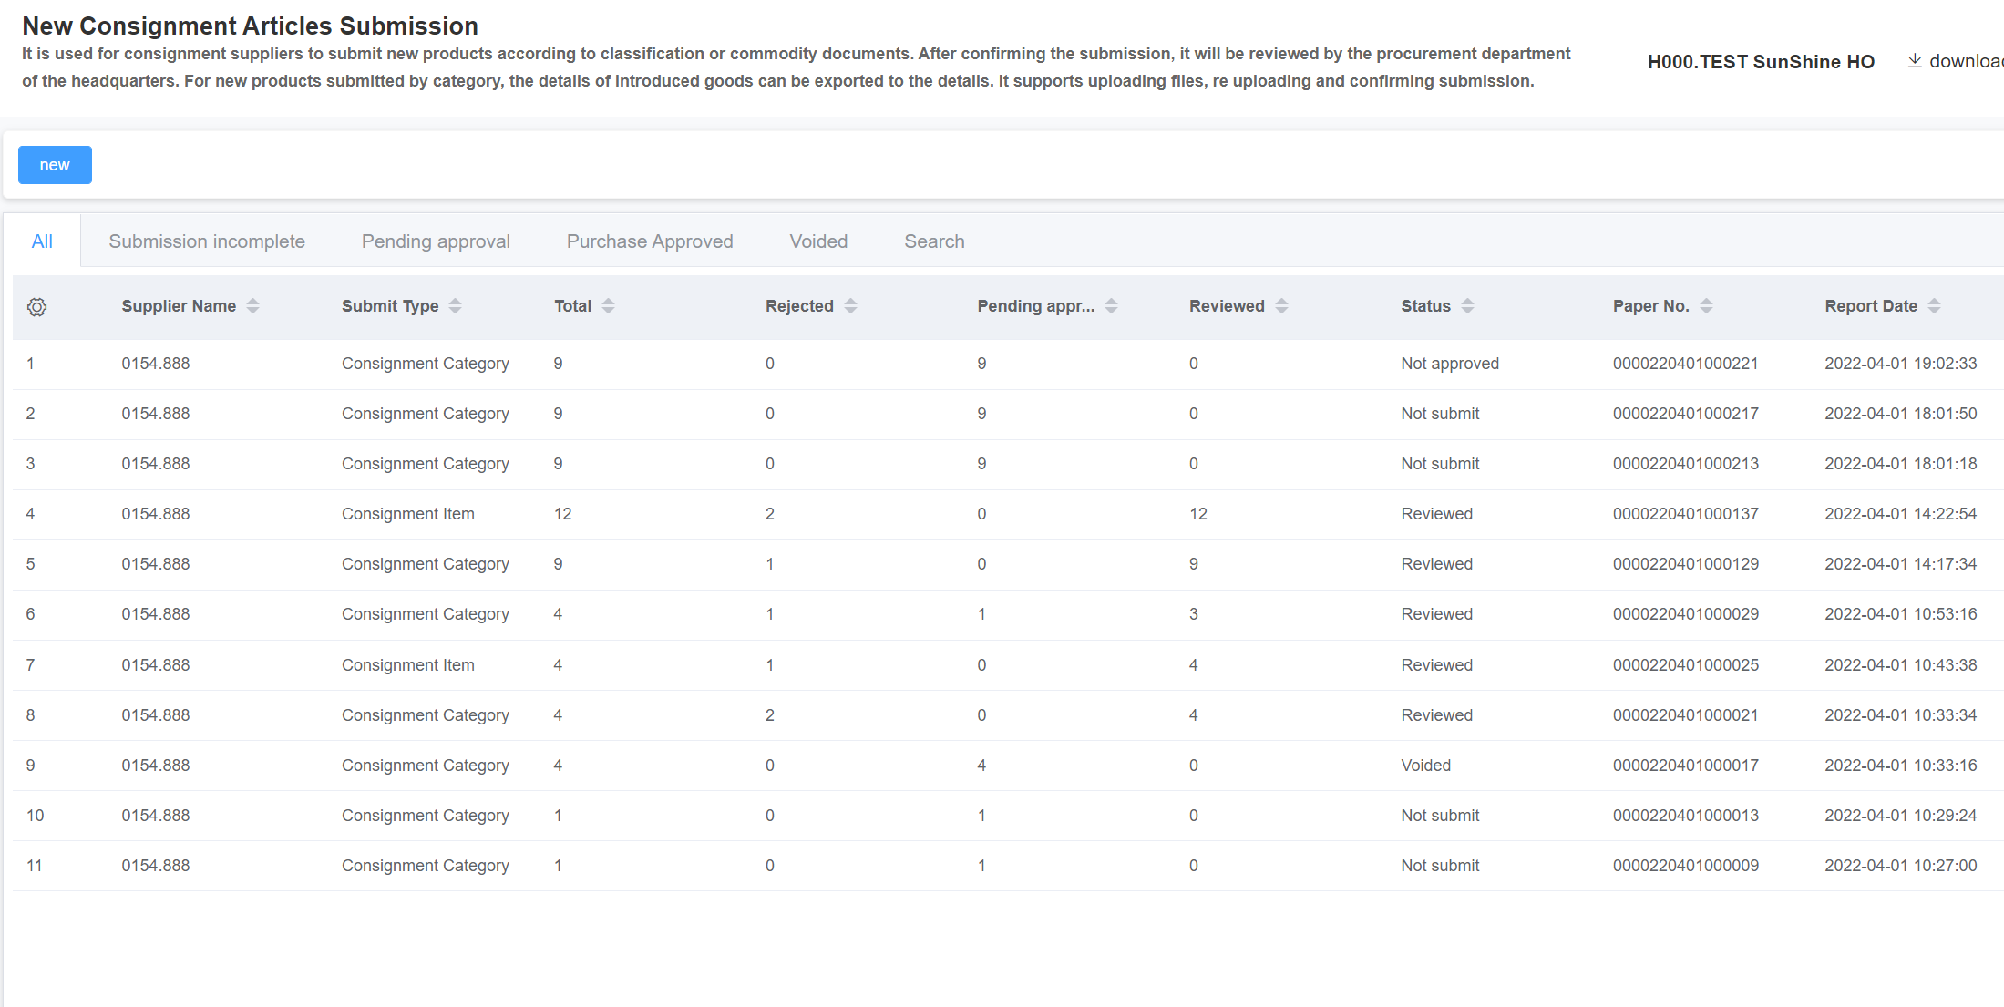Sort the Pending approval column
The image size is (2004, 1007).
coord(1111,306)
